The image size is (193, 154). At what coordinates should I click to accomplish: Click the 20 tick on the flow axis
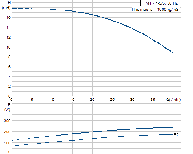pyautogui.click(x=92, y=100)
